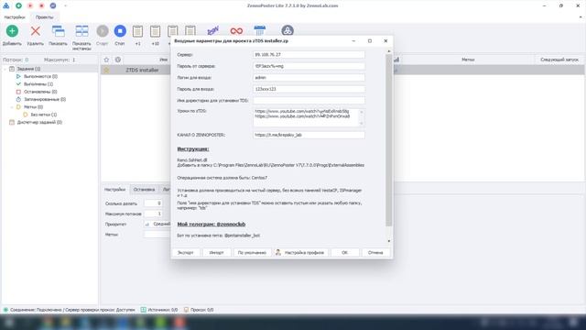Image resolution: width=586 pixels, height=330 pixels.
Task: Click the star favorites column header icon
Action: (x=106, y=60)
